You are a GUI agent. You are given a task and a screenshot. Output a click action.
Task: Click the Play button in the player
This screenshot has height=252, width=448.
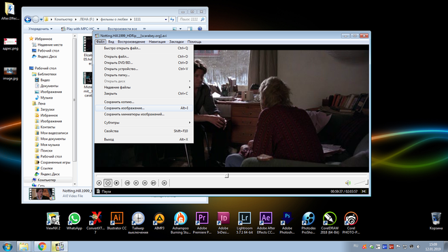point(99,183)
